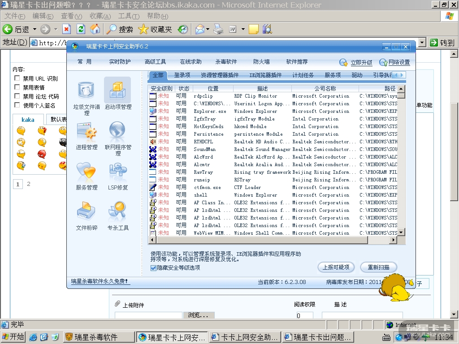Switch to the 登录项 tab
This screenshot has height=344, width=459.
point(182,75)
